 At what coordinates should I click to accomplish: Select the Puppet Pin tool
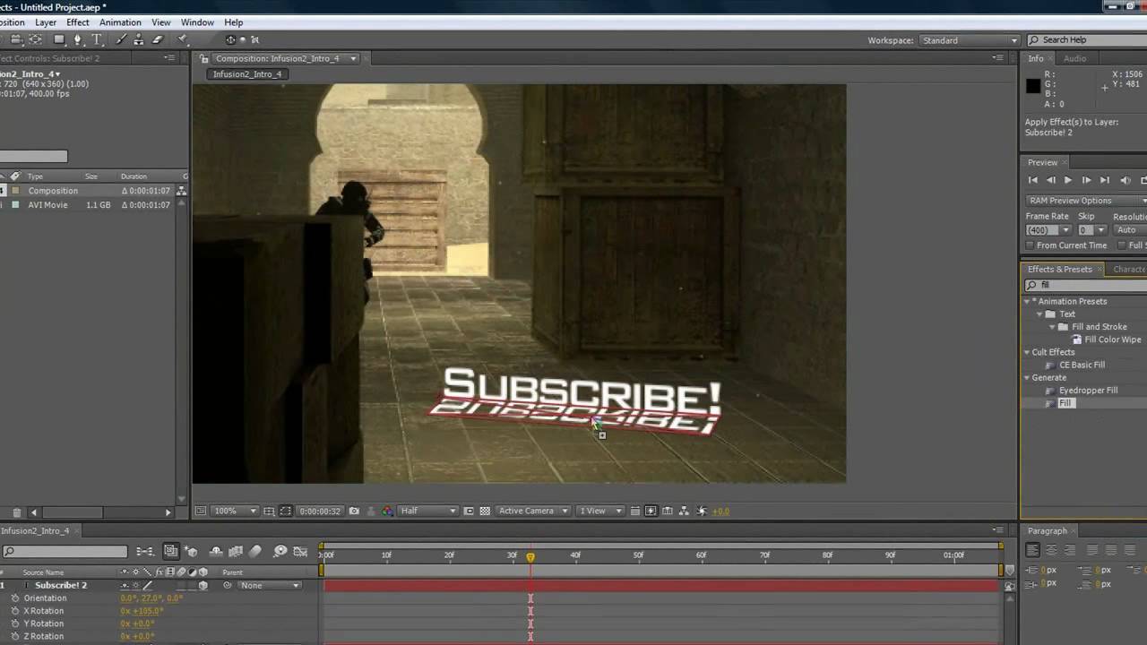(x=182, y=39)
